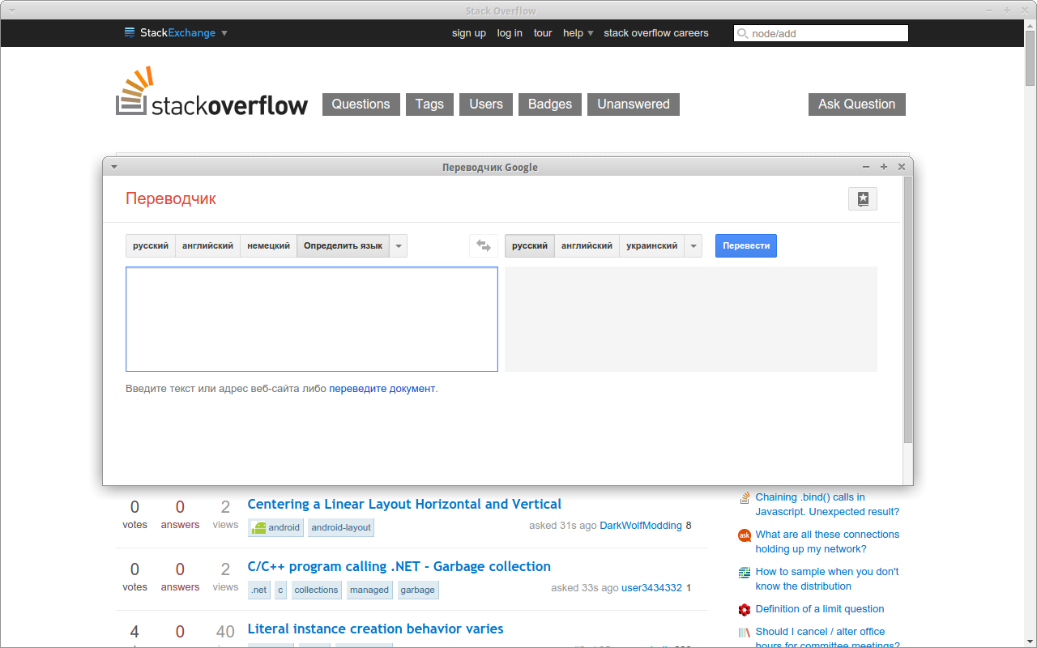Open 'Centering a Linear Layout' question
This screenshot has height=648, width=1037.
(404, 504)
